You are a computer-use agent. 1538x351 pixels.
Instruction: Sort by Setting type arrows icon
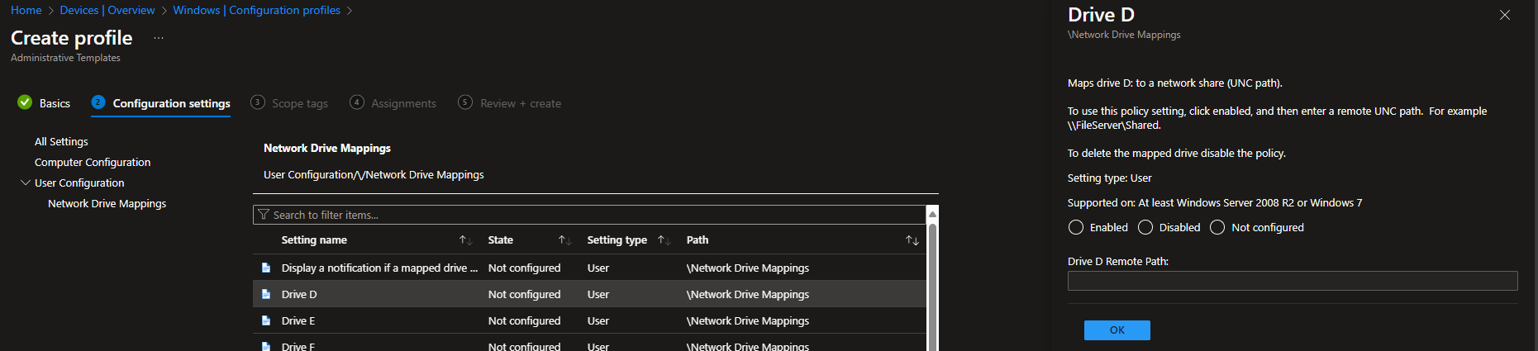pos(664,240)
